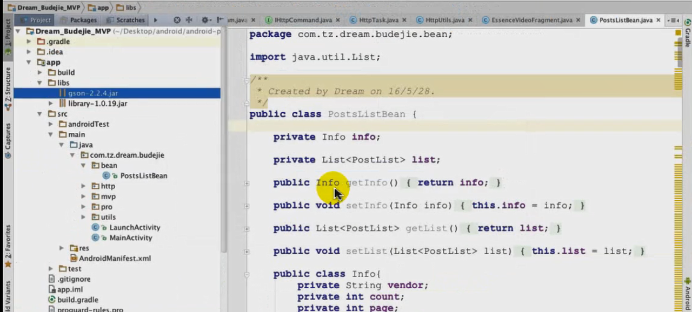Collapse the Dream_Budejie_MVP root node
This screenshot has width=692, height=312.
point(18,31)
